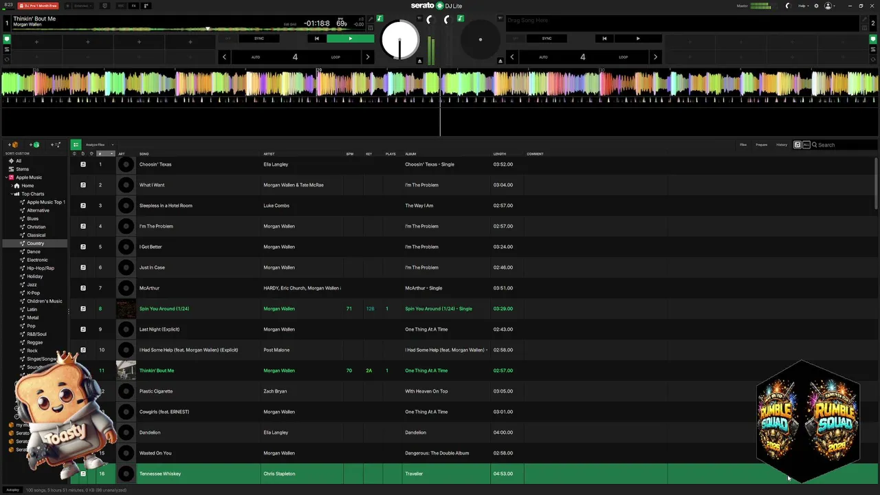Toggle the track status icon for Choosin' Texas

[83, 164]
